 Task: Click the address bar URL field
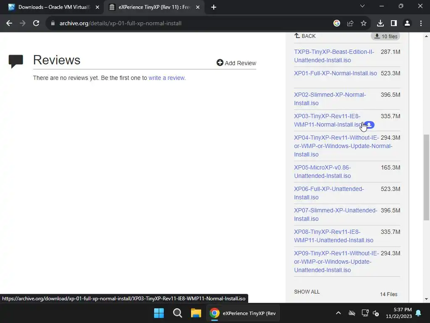click(x=189, y=24)
